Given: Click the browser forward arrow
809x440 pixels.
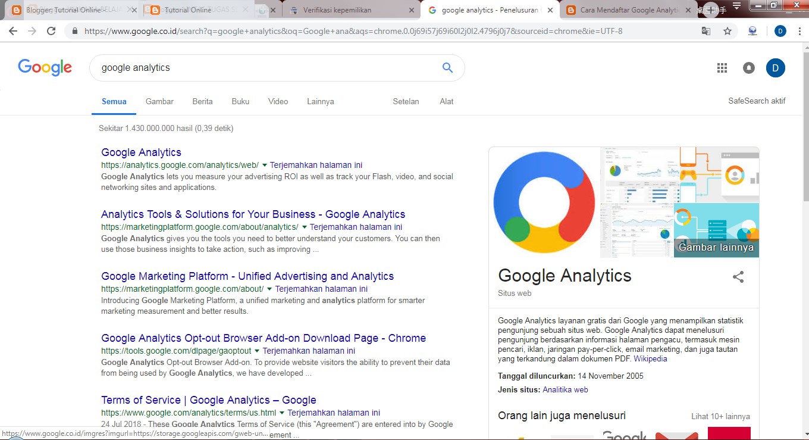Looking at the screenshot, I should (x=32, y=31).
